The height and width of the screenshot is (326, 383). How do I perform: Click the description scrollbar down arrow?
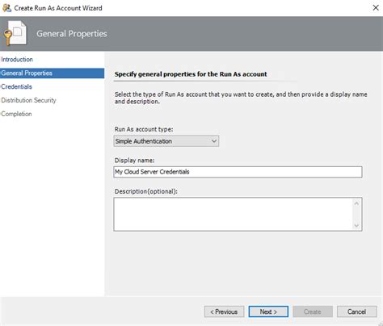pos(356,225)
